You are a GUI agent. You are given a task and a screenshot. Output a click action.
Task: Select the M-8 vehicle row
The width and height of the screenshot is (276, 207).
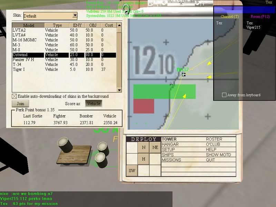[64, 50]
